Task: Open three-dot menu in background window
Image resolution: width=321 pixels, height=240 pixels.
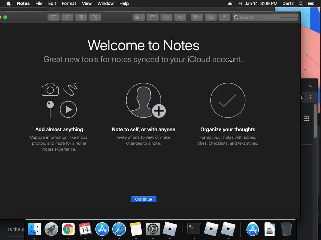Action: tap(311, 97)
